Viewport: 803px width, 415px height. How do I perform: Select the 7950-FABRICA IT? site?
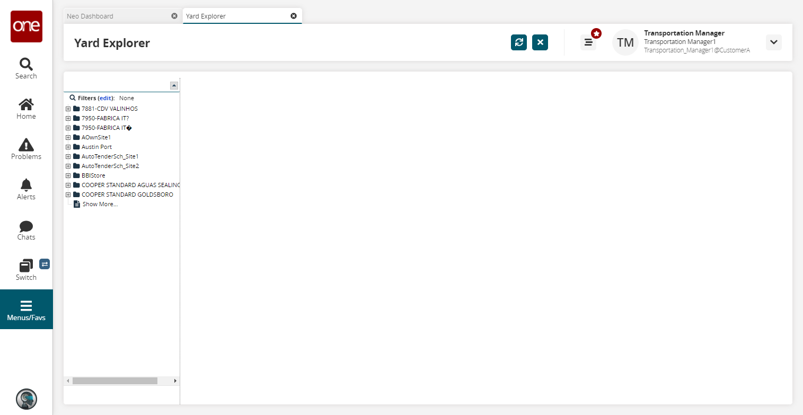pyautogui.click(x=105, y=118)
